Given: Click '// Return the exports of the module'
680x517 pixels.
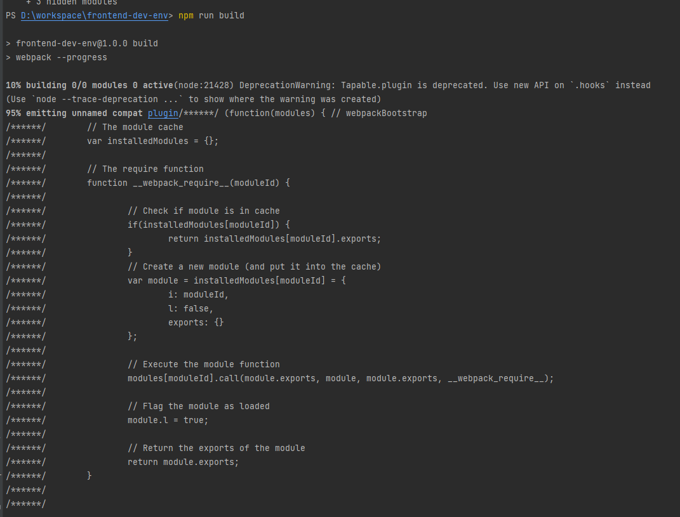Looking at the screenshot, I should point(217,448).
